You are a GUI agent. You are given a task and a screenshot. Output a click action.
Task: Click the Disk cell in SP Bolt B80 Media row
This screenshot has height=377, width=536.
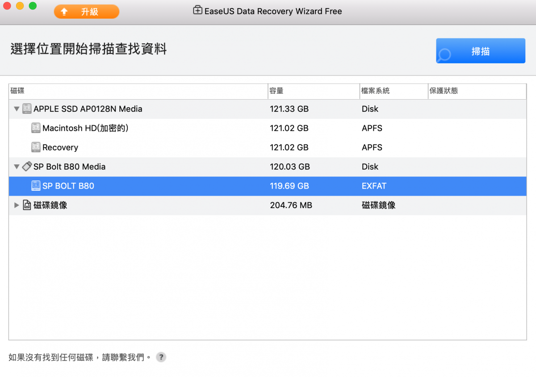coord(370,167)
